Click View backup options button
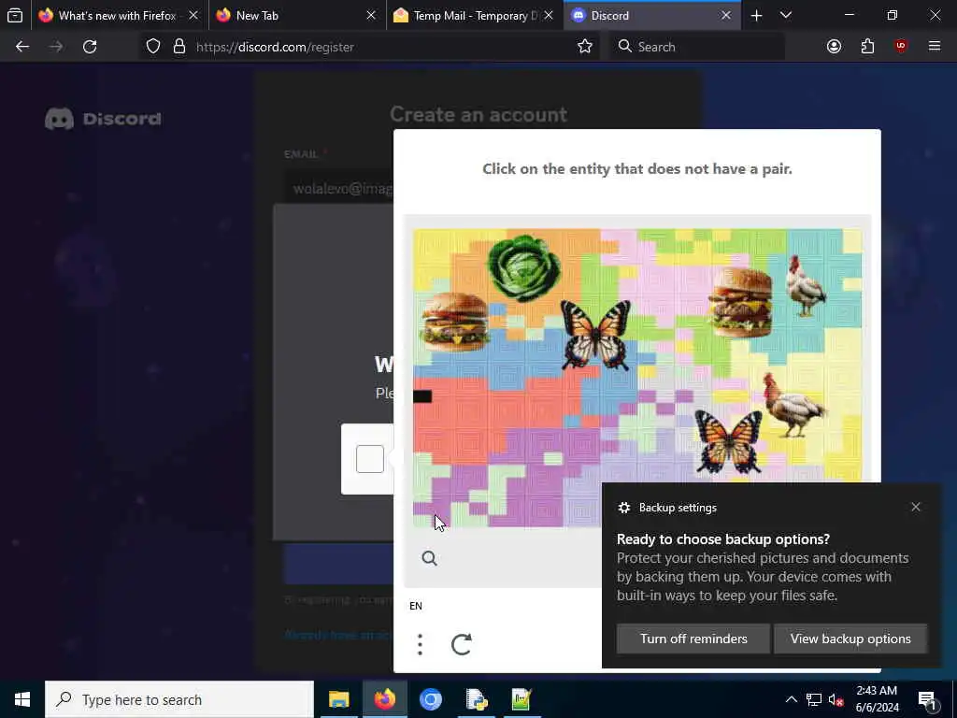This screenshot has width=957, height=718. click(850, 639)
